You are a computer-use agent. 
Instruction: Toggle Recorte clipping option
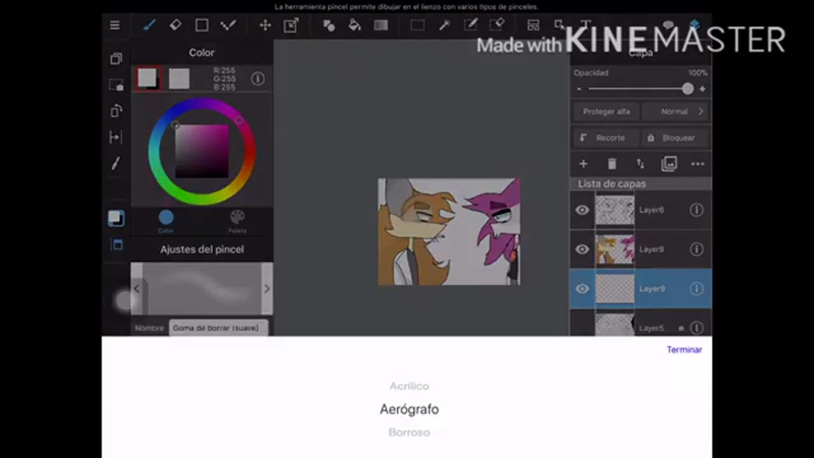pos(606,137)
